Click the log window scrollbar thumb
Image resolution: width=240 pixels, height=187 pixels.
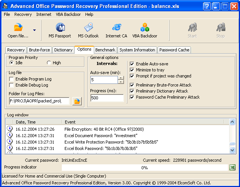click(232, 144)
